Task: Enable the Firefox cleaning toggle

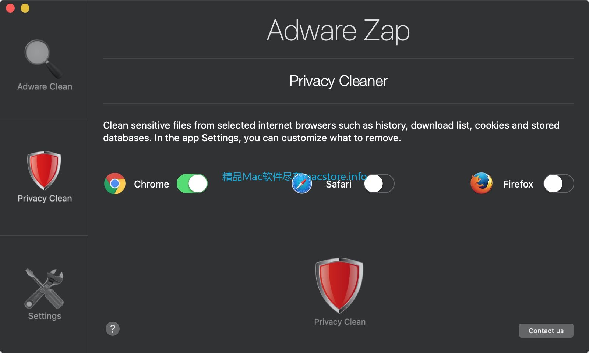Action: (x=559, y=183)
